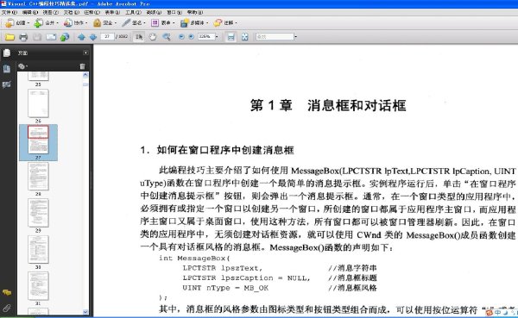
Task: Go to previous page with up arrow
Action: tap(81, 37)
